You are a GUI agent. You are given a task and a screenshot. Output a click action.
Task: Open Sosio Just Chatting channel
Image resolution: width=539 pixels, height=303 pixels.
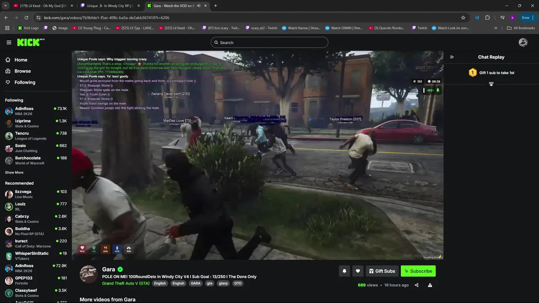[x=36, y=148]
